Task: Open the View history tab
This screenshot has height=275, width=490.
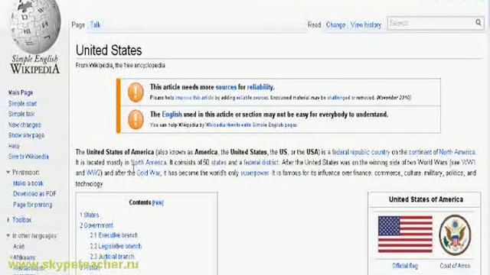Action: click(366, 25)
